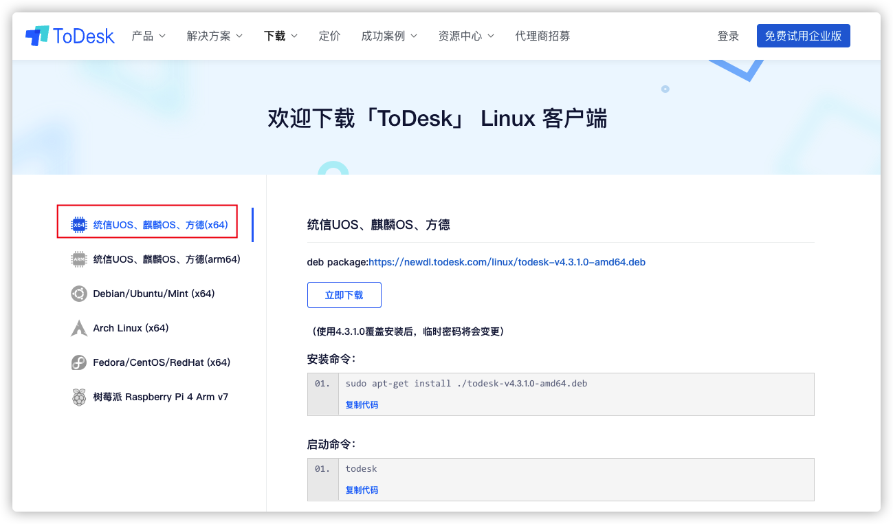
Task: Open the 代理商招募 page
Action: click(x=542, y=36)
